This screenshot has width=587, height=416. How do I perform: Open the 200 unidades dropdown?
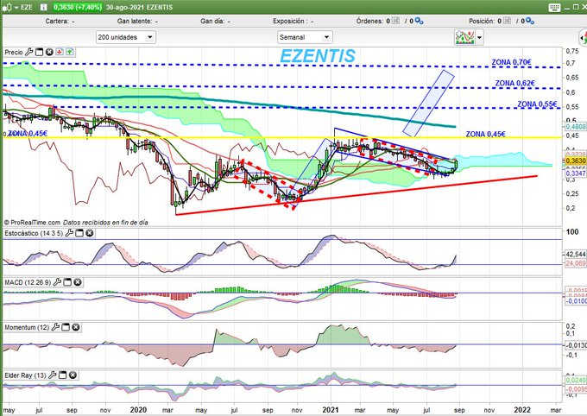tap(125, 37)
